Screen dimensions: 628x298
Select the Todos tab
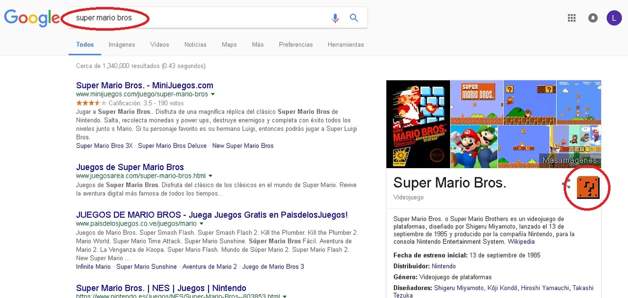[85, 45]
